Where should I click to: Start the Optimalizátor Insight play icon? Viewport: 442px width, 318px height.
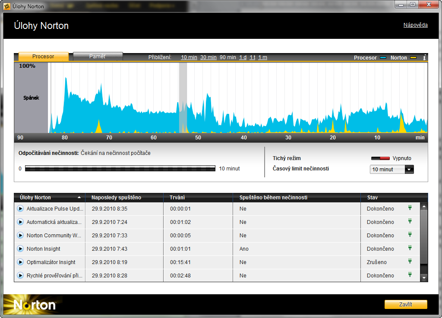(x=20, y=262)
